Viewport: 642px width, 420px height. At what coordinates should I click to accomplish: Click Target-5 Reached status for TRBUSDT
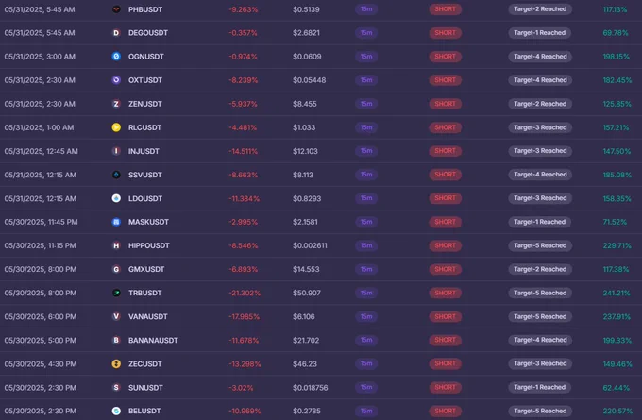click(540, 293)
